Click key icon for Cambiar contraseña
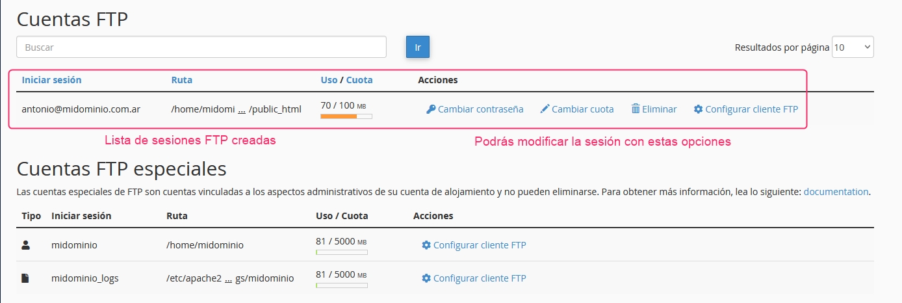The height and width of the screenshot is (303, 902). tap(431, 109)
